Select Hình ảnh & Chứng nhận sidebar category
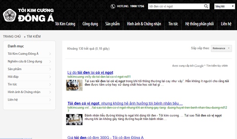The image size is (237, 139). (24, 92)
